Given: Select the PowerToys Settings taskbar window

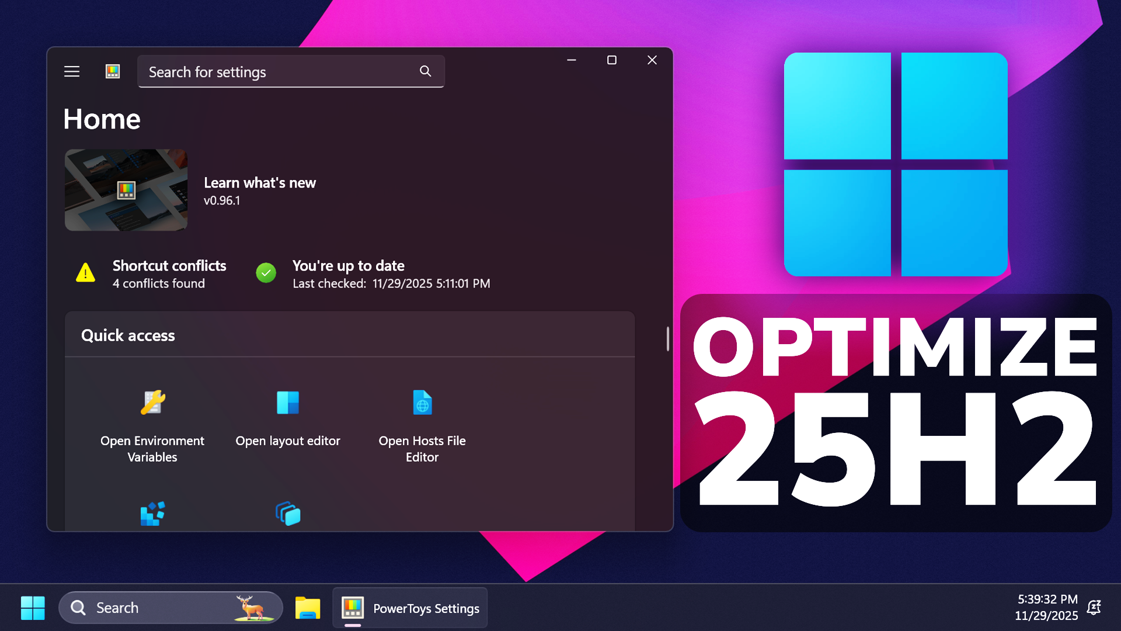Looking at the screenshot, I should coord(409,608).
